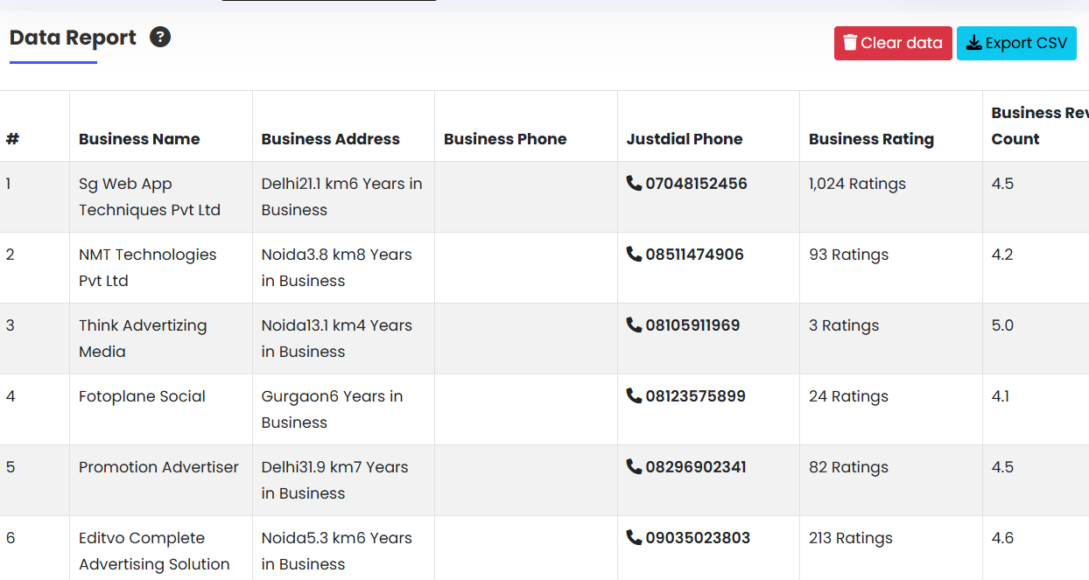Click the Data Report heading
This screenshot has height=580, width=1089.
point(73,38)
